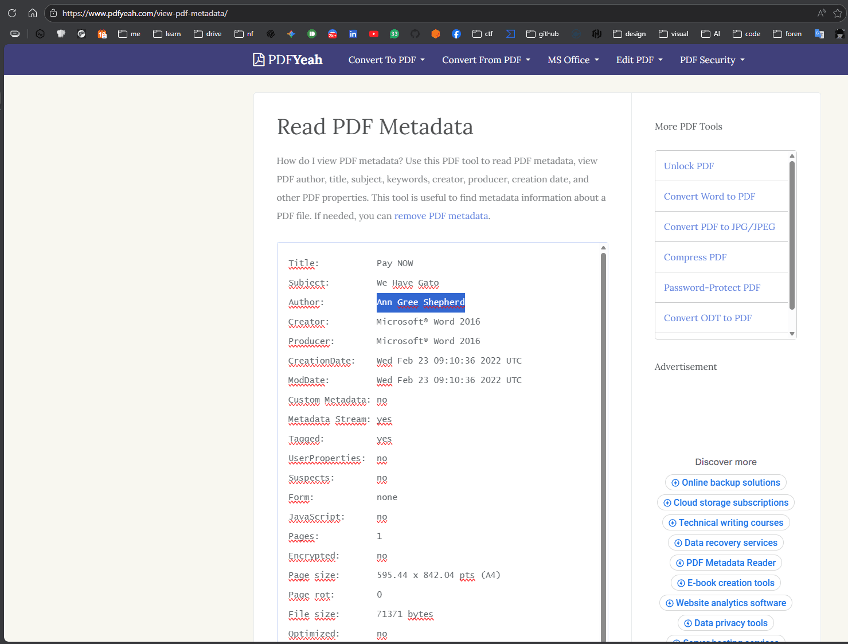Click the PDFYeah logo
Image resolution: width=848 pixels, height=644 pixels.
coord(288,60)
